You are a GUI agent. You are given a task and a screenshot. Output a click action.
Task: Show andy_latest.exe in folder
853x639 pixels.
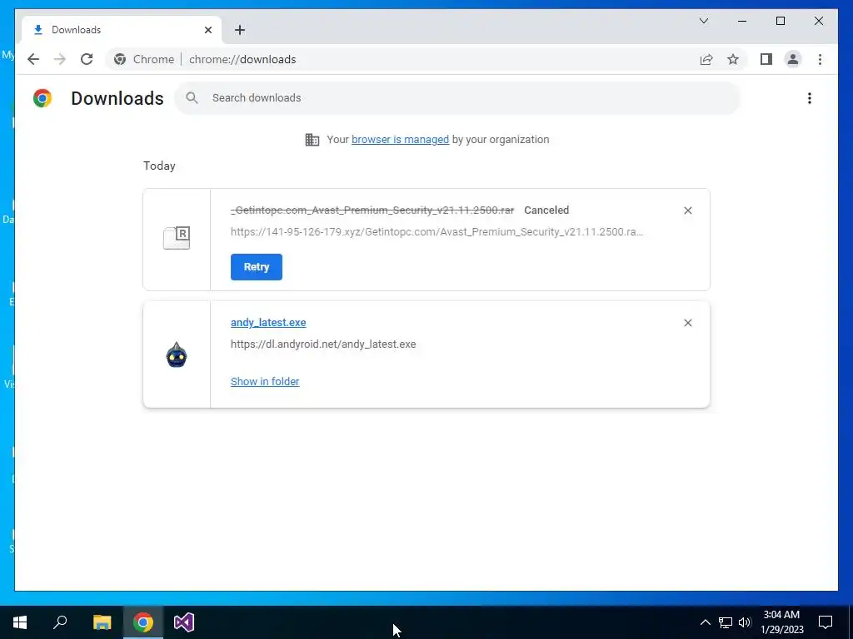point(265,381)
